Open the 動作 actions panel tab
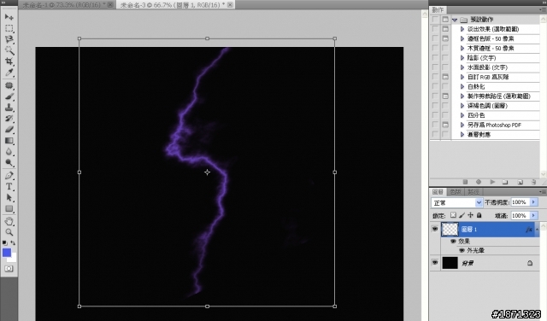This screenshot has height=321, width=547. [438, 9]
